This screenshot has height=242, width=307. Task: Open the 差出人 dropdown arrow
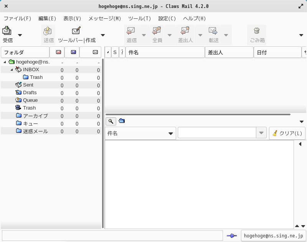tap(200, 35)
